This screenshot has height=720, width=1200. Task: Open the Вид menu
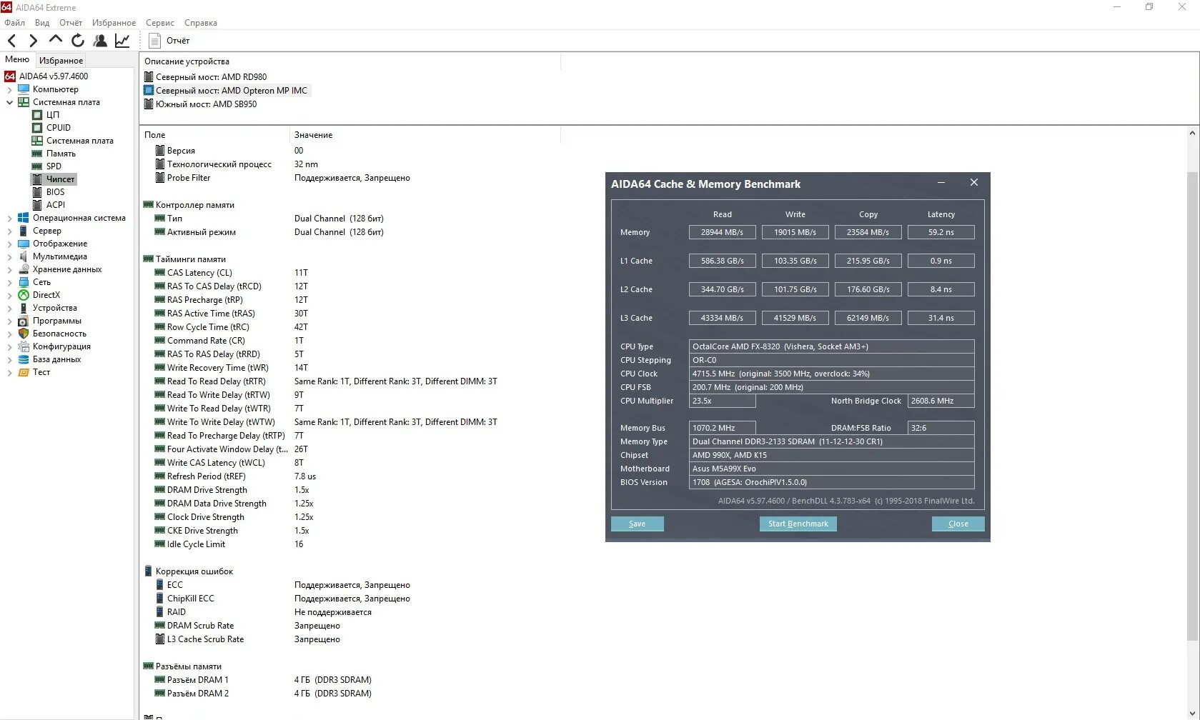[x=42, y=23]
